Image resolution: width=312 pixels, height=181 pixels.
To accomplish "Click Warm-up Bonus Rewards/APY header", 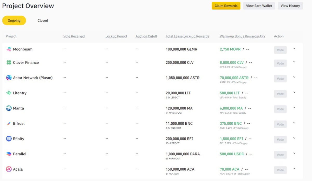I will tap(243, 36).
